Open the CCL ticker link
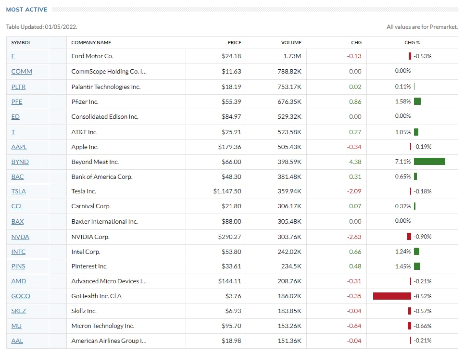Screen dimensions: 464x354 [x=17, y=206]
